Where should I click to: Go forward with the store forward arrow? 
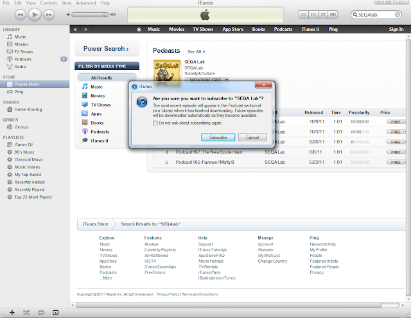pyautogui.click(x=85, y=30)
